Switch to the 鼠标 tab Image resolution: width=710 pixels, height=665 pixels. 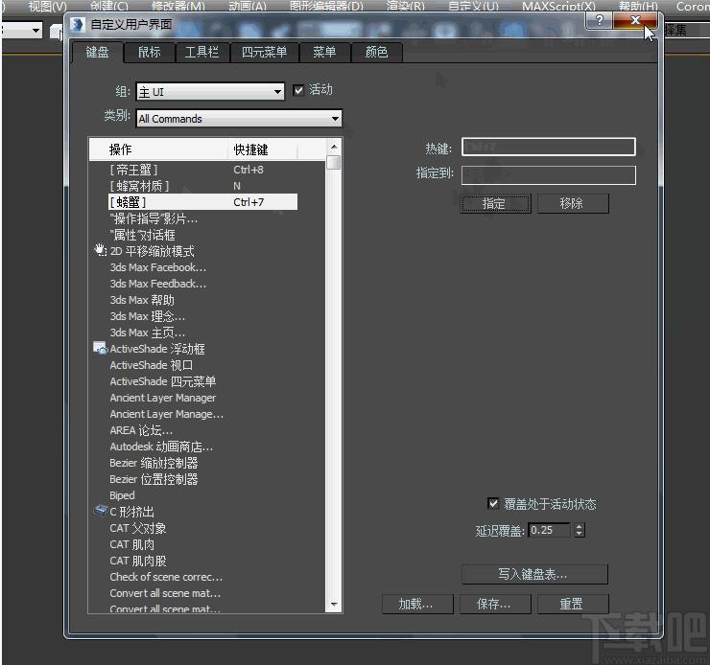coord(150,53)
